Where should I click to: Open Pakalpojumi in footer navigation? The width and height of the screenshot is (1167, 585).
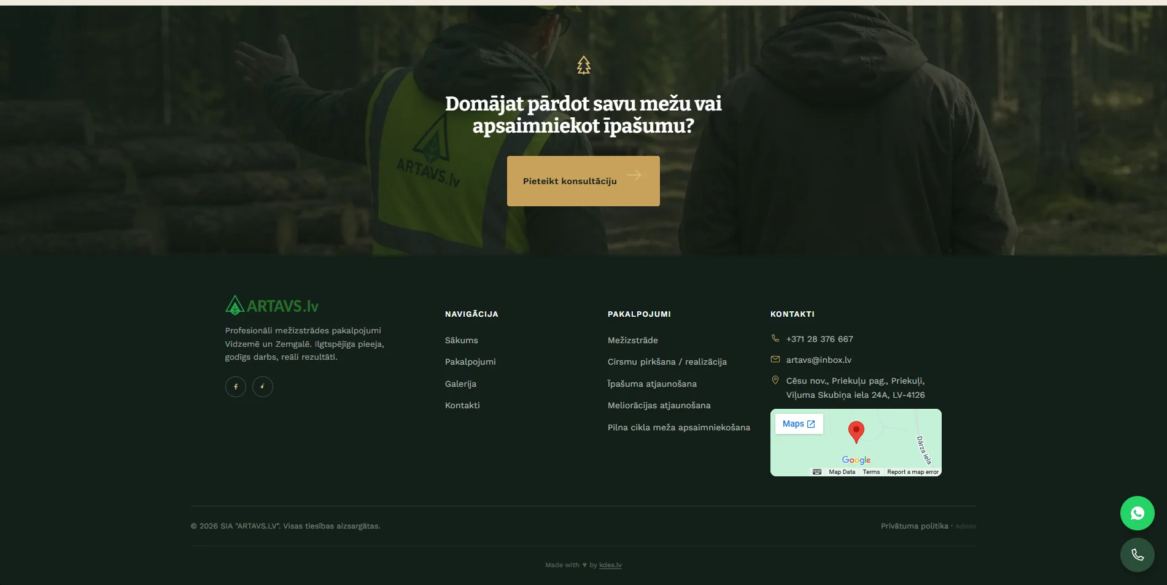[470, 362]
